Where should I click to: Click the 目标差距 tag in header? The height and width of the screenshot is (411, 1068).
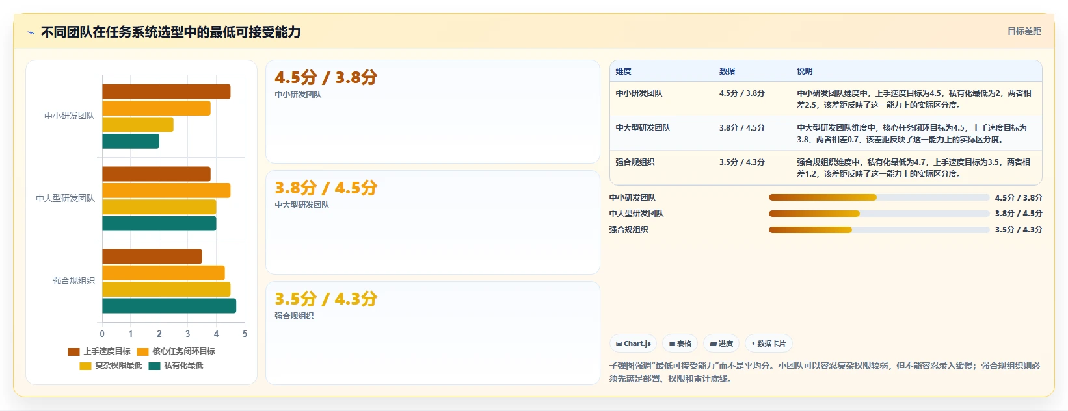tap(1024, 31)
